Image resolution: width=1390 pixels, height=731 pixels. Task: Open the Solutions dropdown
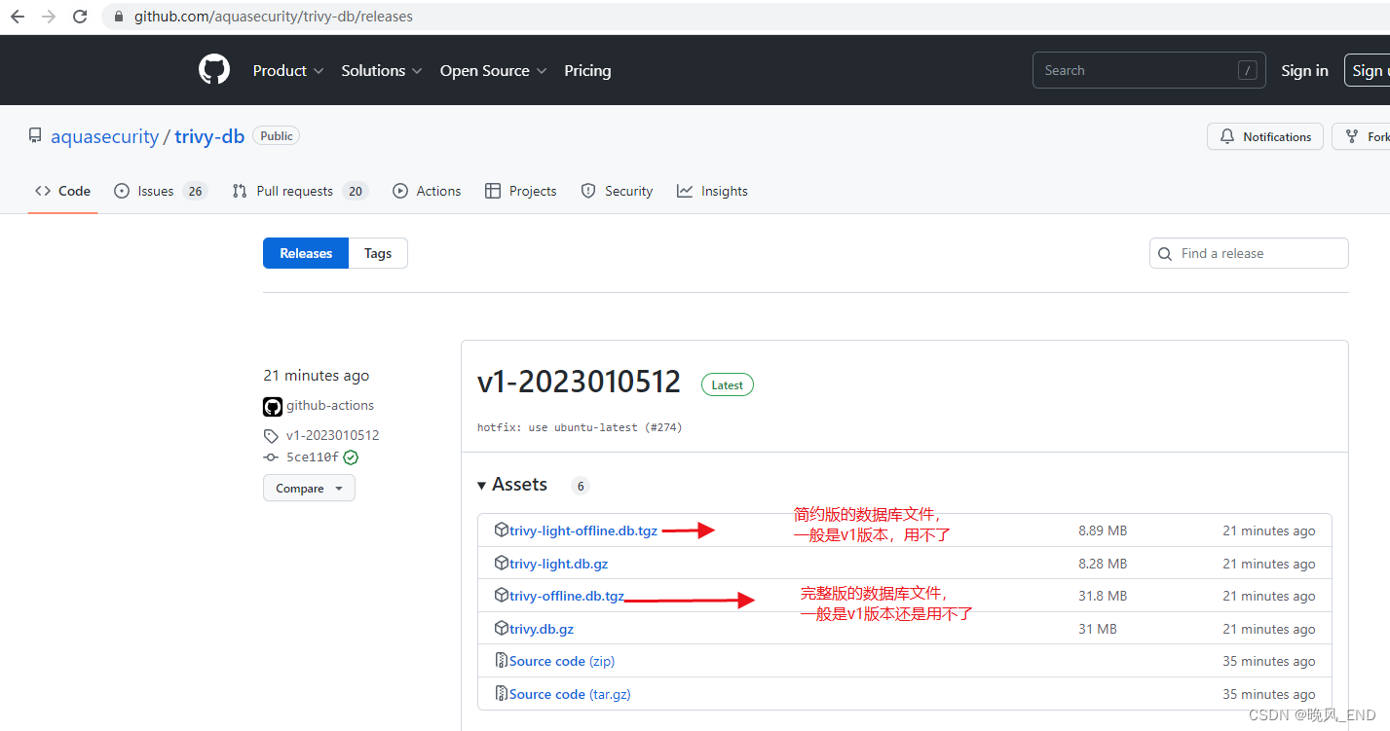382,71
